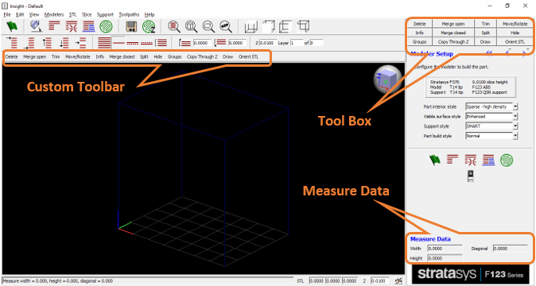Viewport: 536px width, 286px height.
Task: Click the magnifier with cube icon
Action: 192,26
